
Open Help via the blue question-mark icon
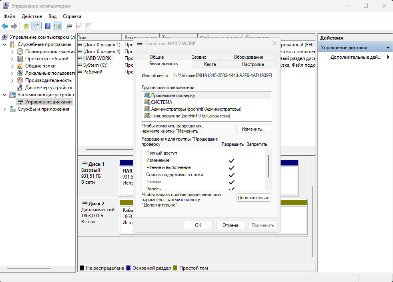pyautogui.click(x=48, y=26)
